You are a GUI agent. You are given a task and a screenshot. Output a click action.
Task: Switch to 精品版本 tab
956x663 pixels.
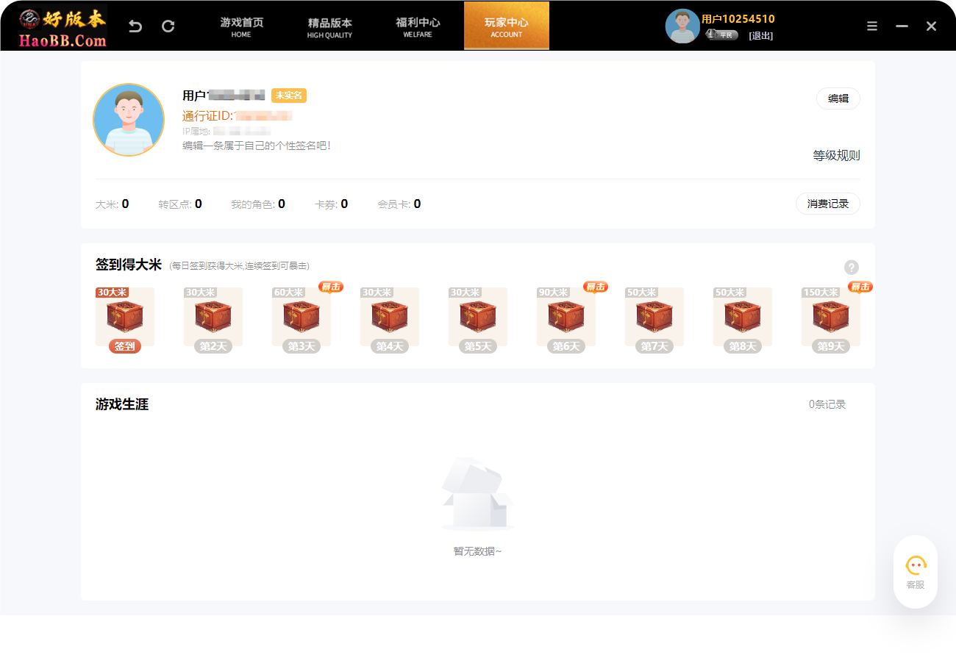[329, 27]
